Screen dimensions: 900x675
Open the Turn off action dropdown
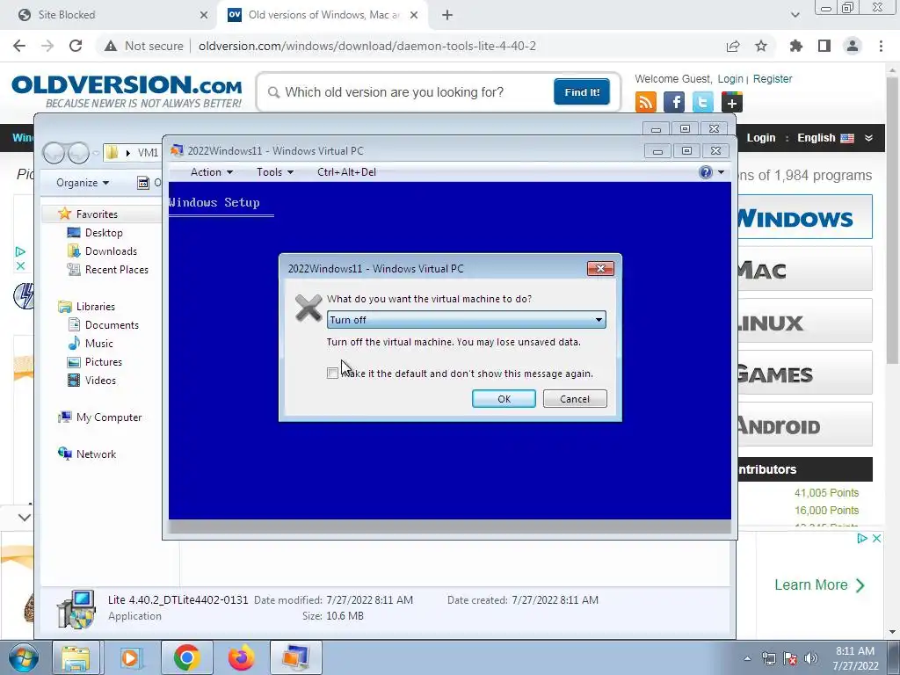pos(466,320)
